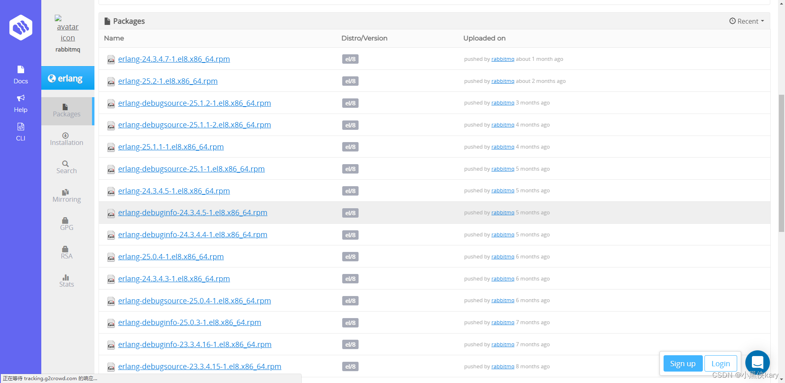Open the Stats chart icon
The width and height of the screenshot is (785, 383).
coord(65,278)
